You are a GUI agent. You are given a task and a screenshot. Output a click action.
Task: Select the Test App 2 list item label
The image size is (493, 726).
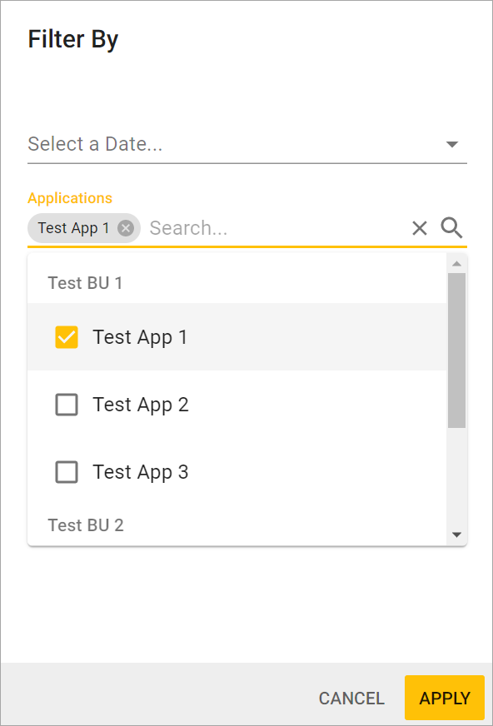(141, 405)
